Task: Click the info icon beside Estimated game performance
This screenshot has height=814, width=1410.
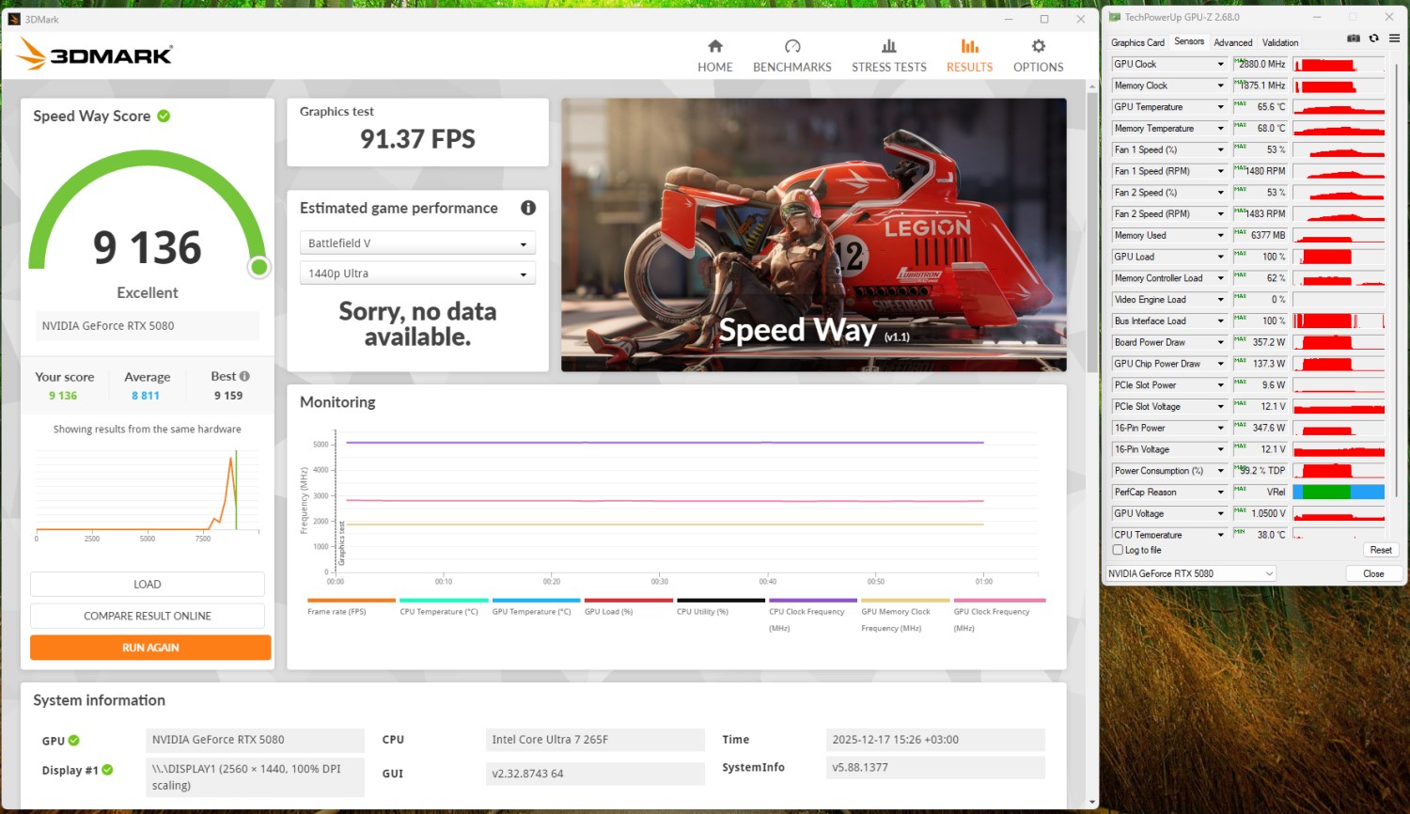Action: [x=528, y=208]
